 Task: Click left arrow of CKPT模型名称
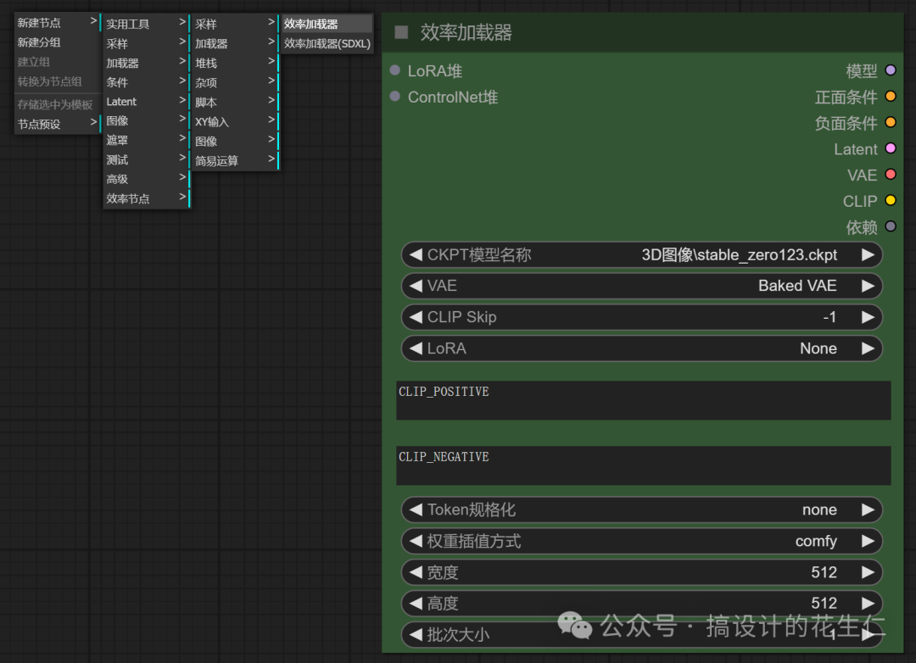pos(416,255)
